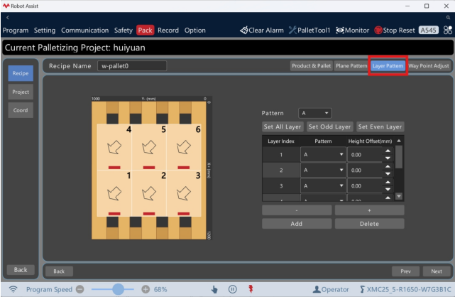Viewport: 455px width, 297px height.
Task: Switch to the Product & Pallet tab
Action: point(312,66)
